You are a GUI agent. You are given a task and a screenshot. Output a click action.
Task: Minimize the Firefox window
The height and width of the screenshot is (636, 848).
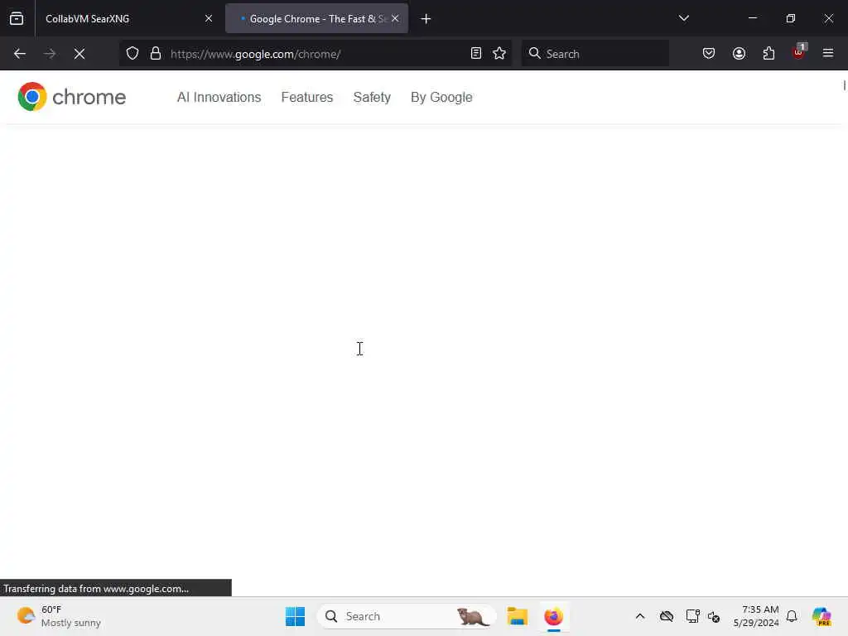(x=752, y=18)
